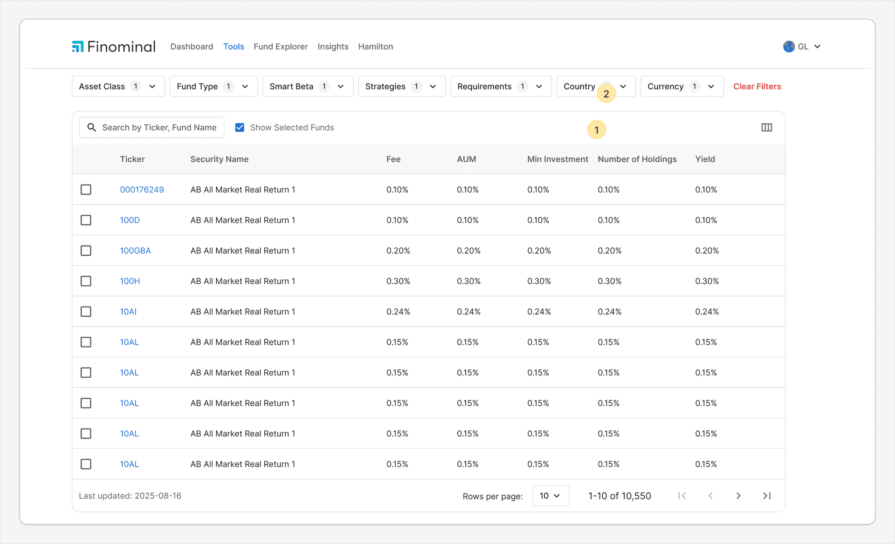Viewport: 895px width, 544px height.
Task: Expand the Currency filter
Action: [x=682, y=87]
